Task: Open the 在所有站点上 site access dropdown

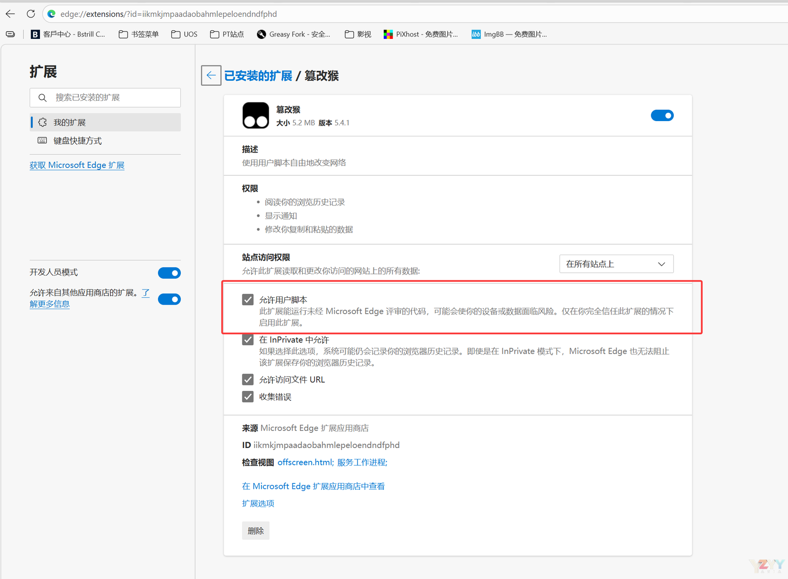Action: tap(616, 264)
